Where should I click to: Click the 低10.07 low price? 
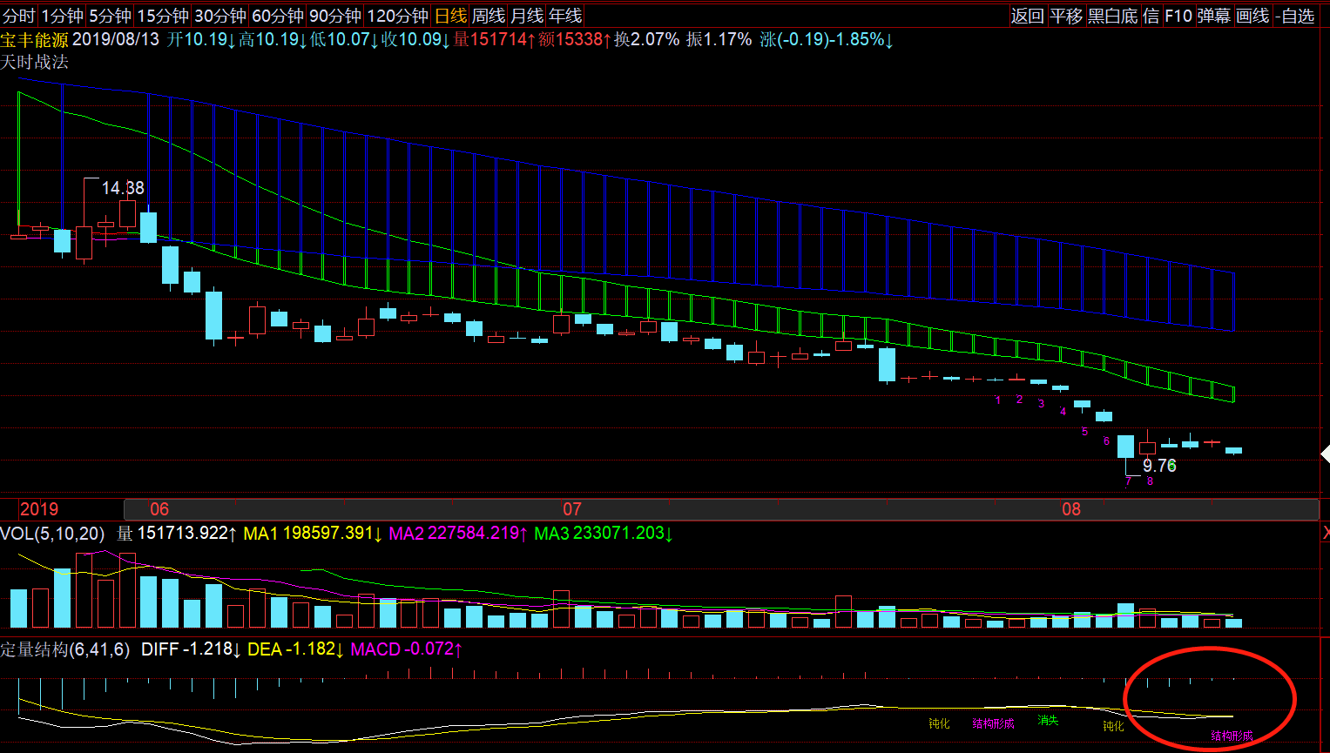coord(344,39)
